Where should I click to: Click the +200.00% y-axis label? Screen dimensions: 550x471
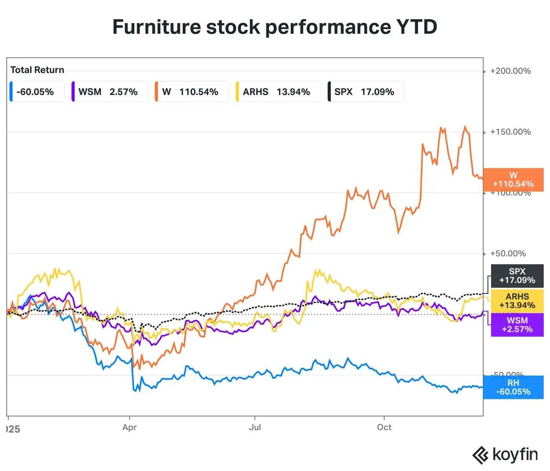[x=510, y=71]
